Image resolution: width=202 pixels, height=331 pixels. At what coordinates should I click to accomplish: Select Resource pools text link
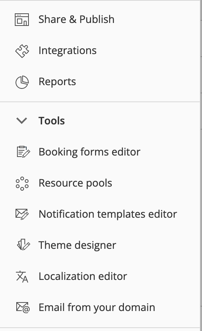[75, 183]
